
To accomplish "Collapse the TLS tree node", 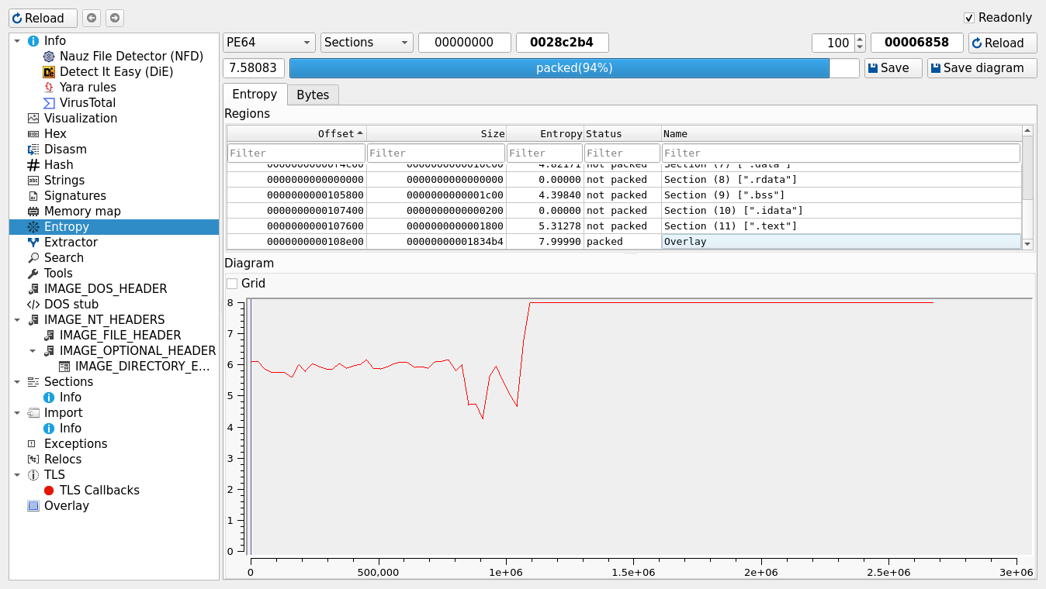I will point(17,475).
